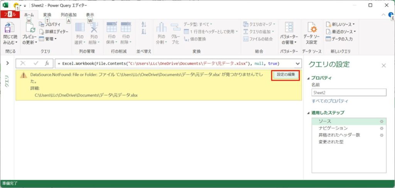
Task: Select the 変更された型 applied step
Action: click(331, 142)
